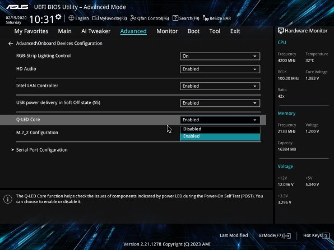The width and height of the screenshot is (334, 250).
Task: Switch to the Ai Tweaker tab
Action: pyautogui.click(x=96, y=31)
